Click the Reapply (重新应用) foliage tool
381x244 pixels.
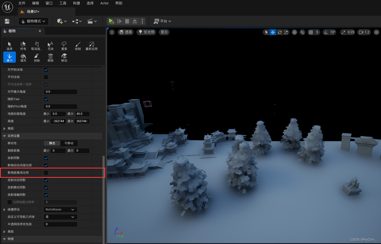coord(91,46)
